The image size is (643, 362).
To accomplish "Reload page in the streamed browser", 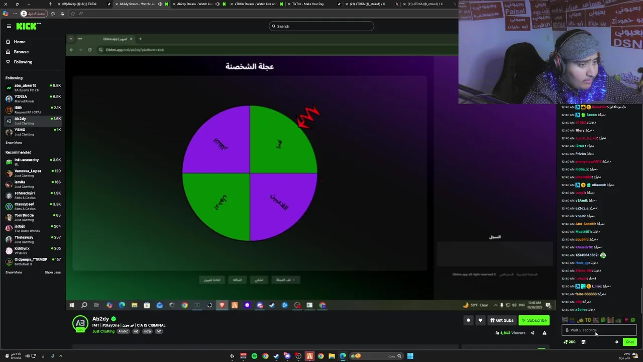I will [x=89, y=50].
